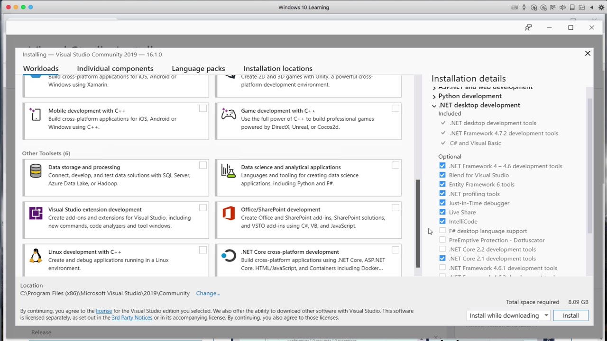Click the Visual Studio extension development icon
The height and width of the screenshot is (341, 607).
[x=36, y=213]
